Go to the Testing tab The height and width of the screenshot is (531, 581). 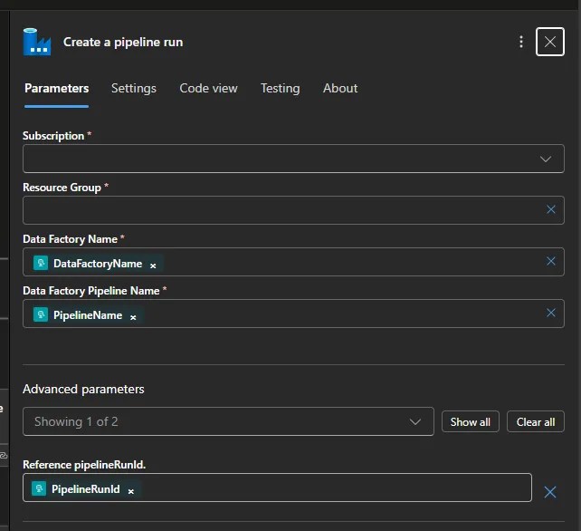click(x=280, y=88)
